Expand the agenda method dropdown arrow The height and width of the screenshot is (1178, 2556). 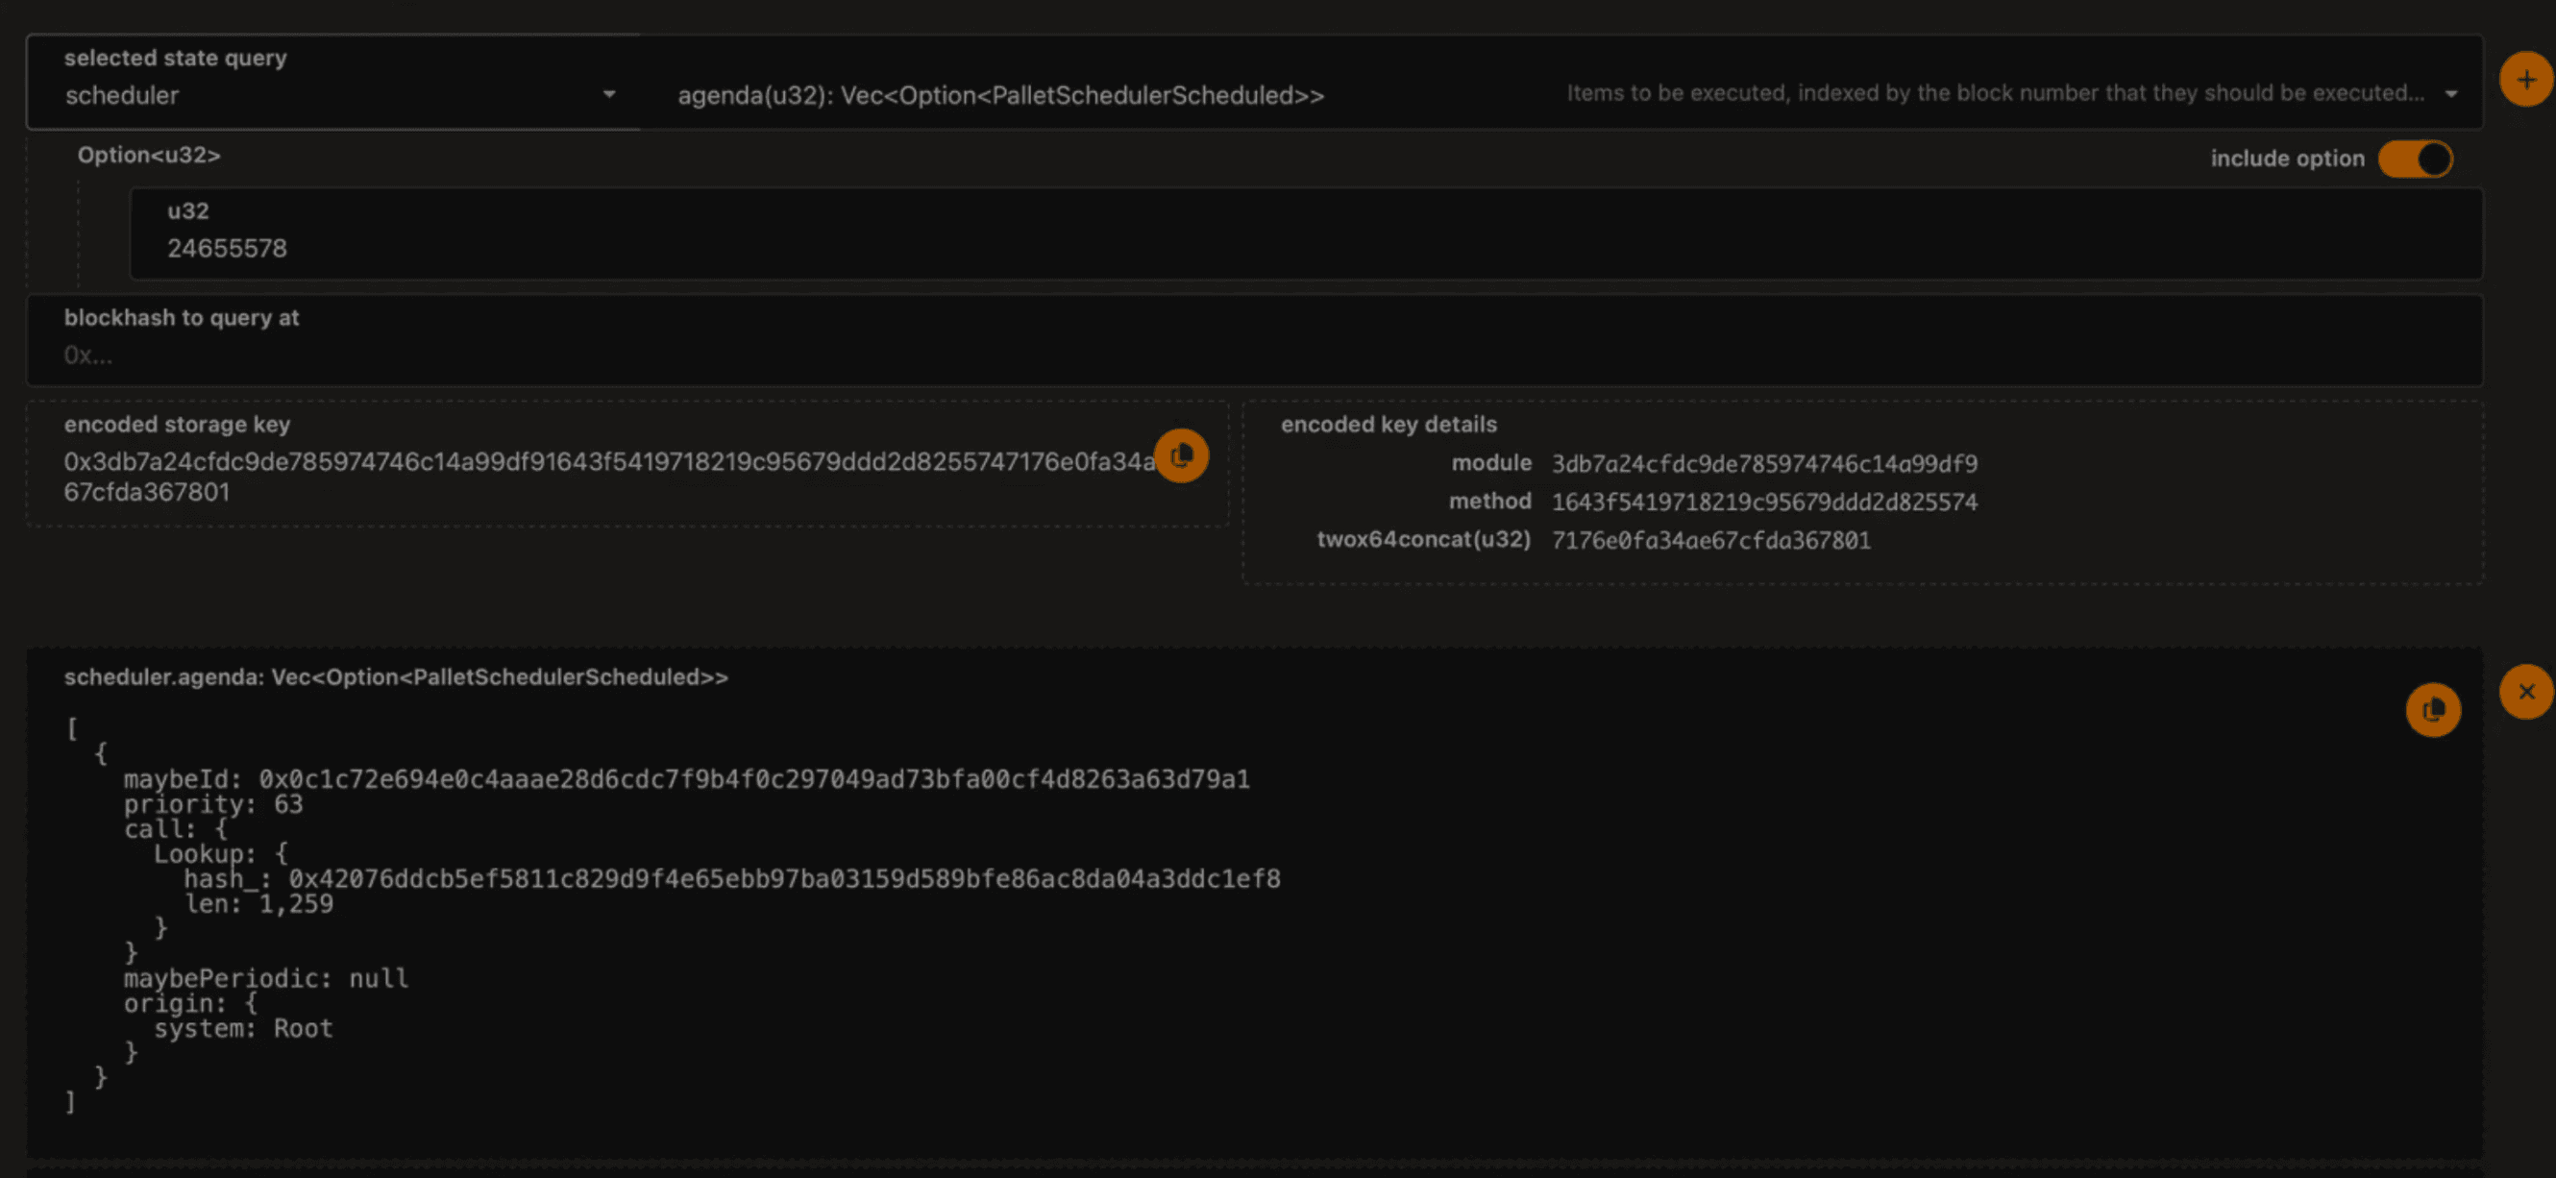[x=2451, y=94]
